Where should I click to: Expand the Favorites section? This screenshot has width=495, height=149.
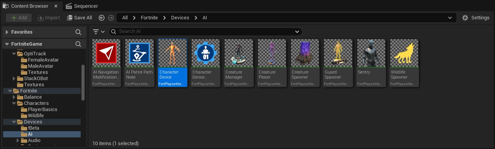tap(7, 32)
